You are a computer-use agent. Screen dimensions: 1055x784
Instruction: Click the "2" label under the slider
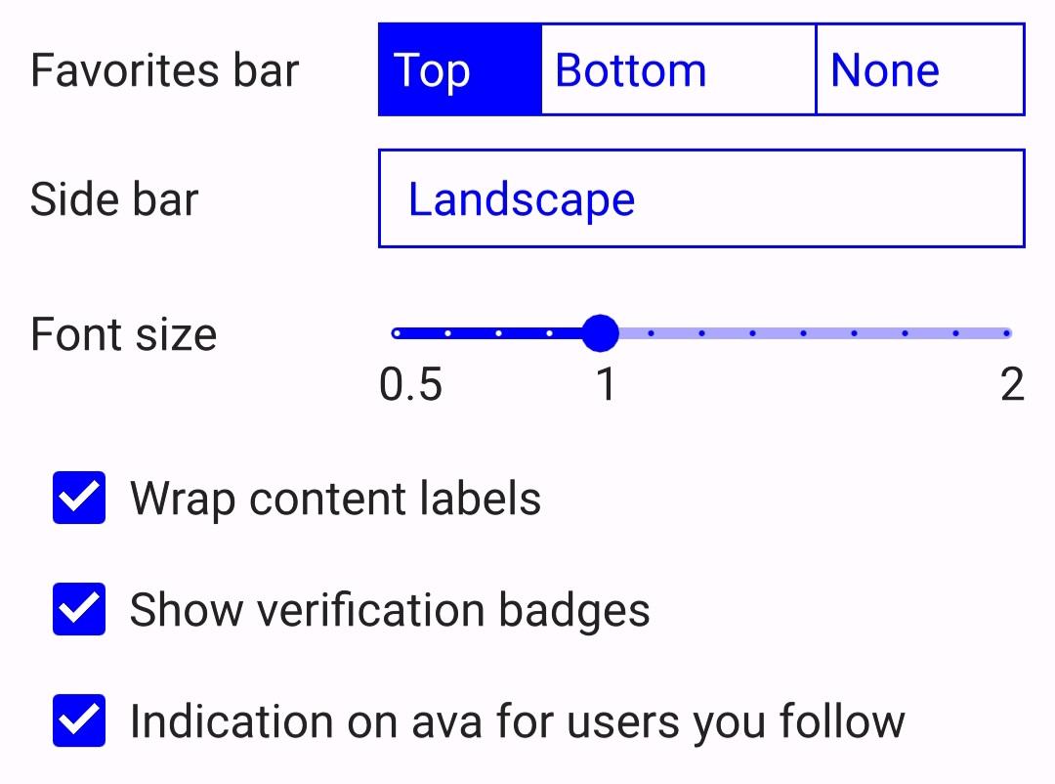click(1012, 385)
